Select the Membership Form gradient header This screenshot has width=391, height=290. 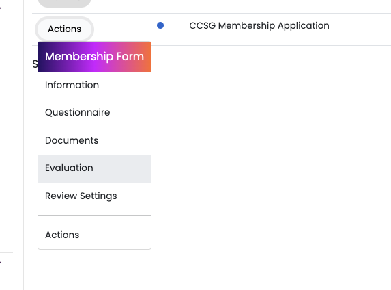(x=94, y=57)
